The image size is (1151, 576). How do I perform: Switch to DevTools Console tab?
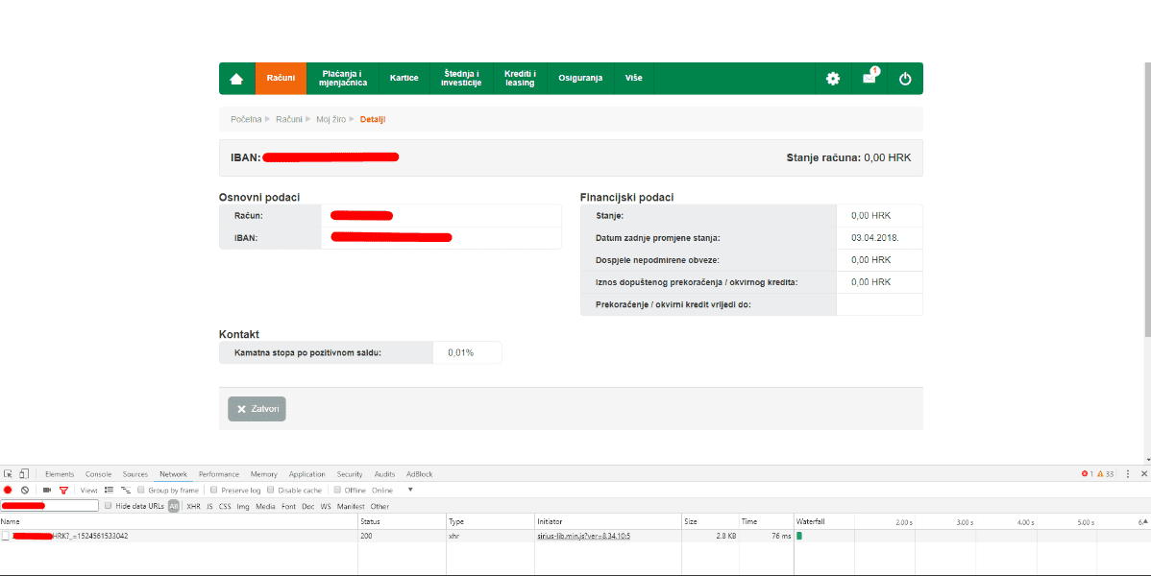[x=98, y=474]
